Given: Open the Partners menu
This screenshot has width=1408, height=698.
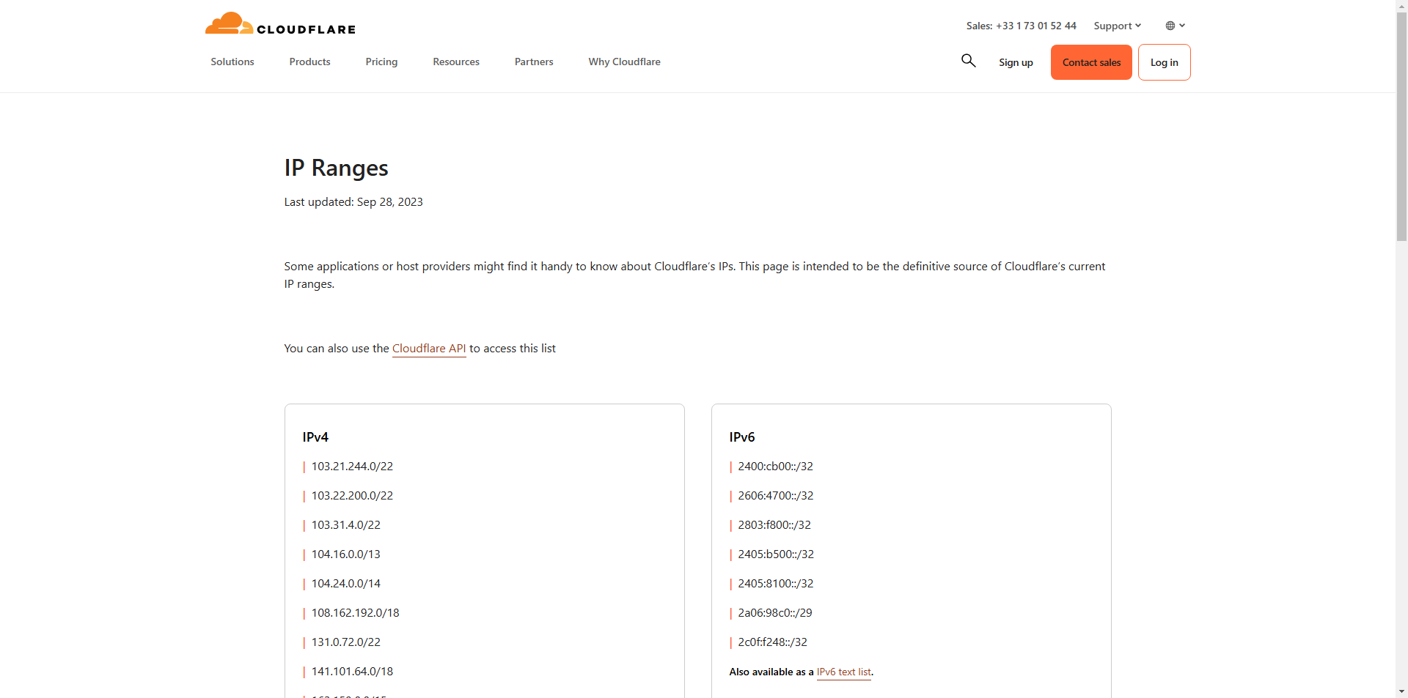Looking at the screenshot, I should point(534,62).
